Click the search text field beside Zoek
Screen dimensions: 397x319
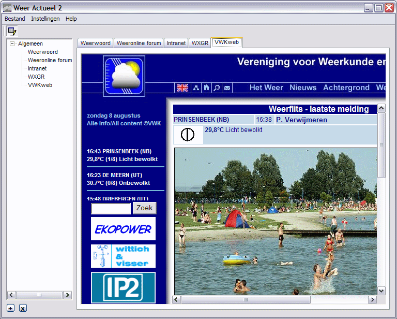pos(111,209)
